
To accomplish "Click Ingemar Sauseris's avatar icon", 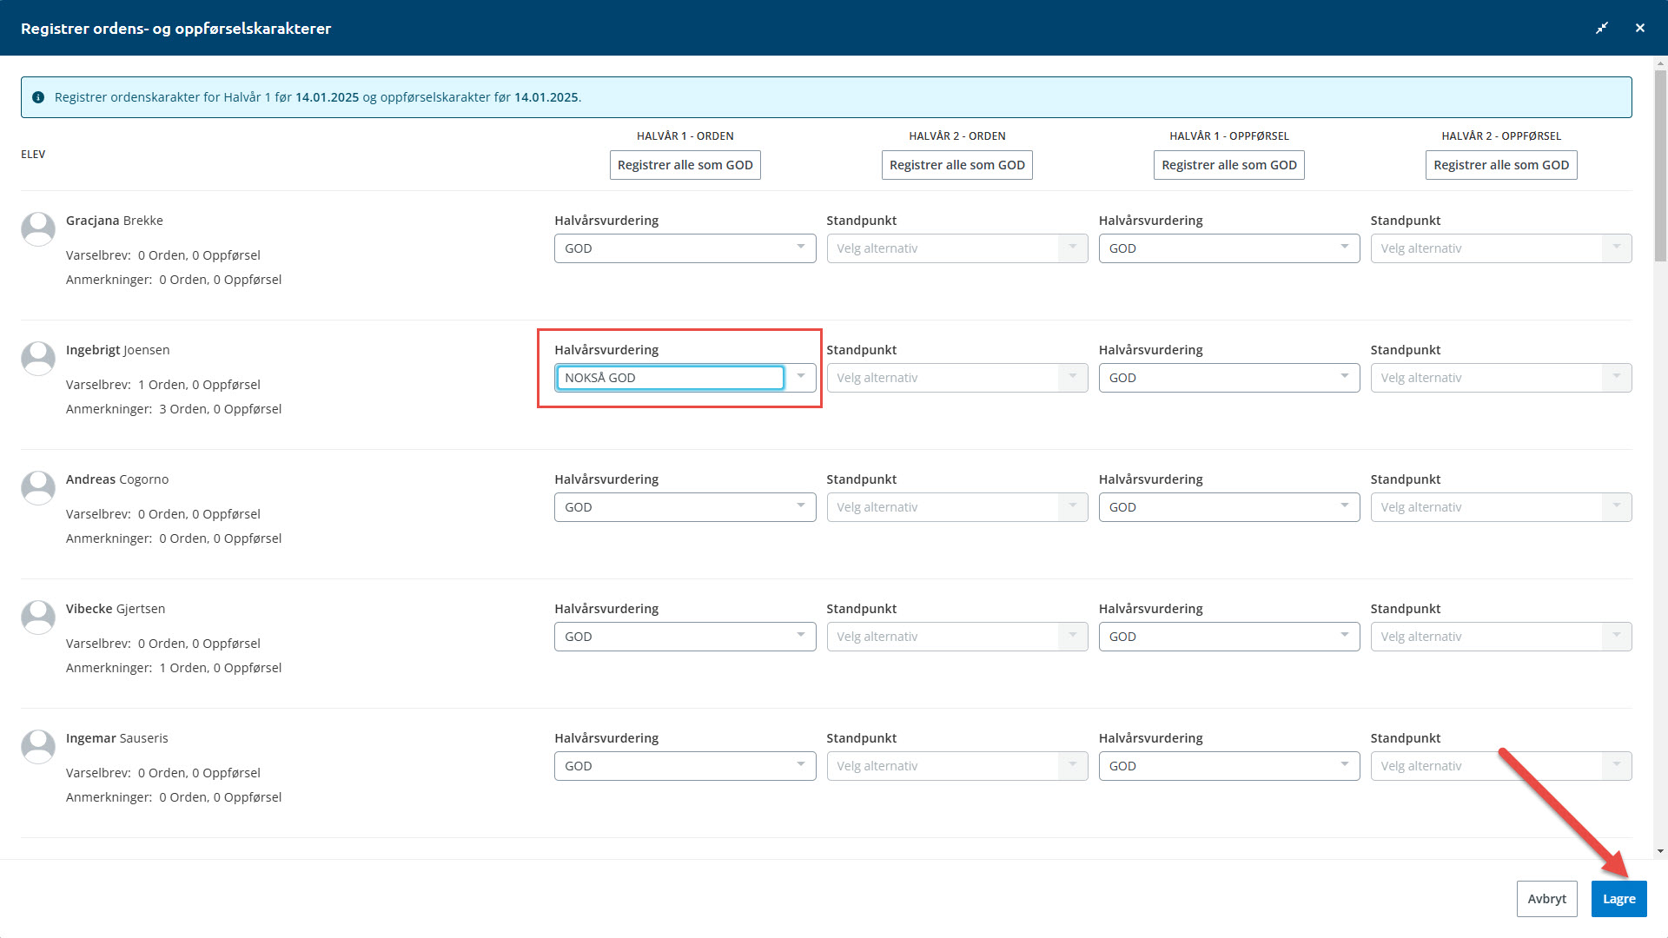I will coord(38,747).
